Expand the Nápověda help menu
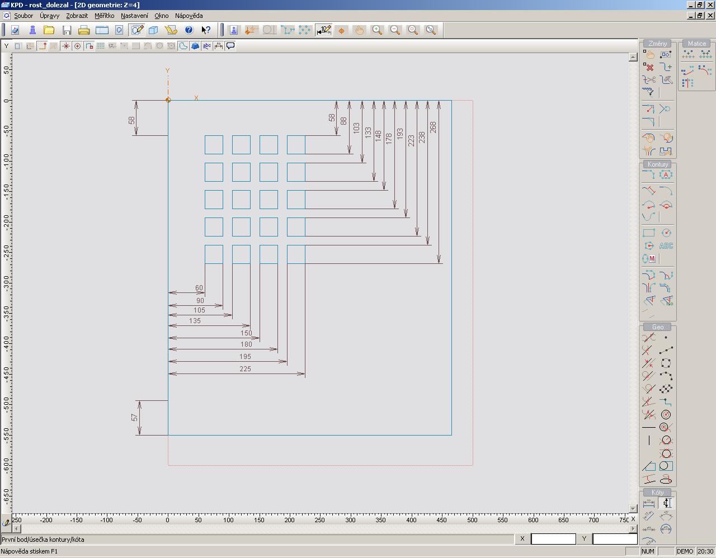This screenshot has height=558, width=716. (x=189, y=16)
